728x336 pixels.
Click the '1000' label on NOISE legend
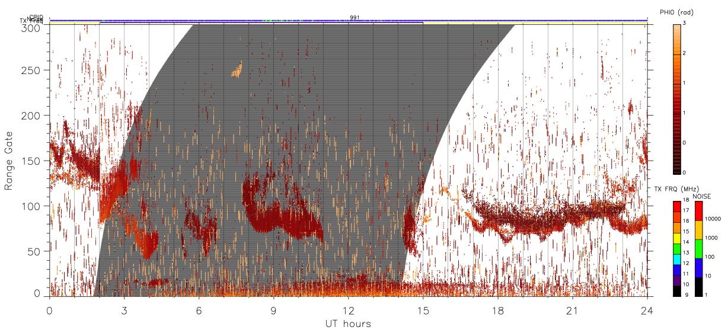pos(712,238)
